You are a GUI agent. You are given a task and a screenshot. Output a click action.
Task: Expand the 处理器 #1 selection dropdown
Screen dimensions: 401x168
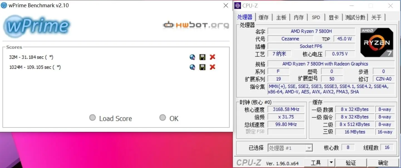[x=290, y=148]
